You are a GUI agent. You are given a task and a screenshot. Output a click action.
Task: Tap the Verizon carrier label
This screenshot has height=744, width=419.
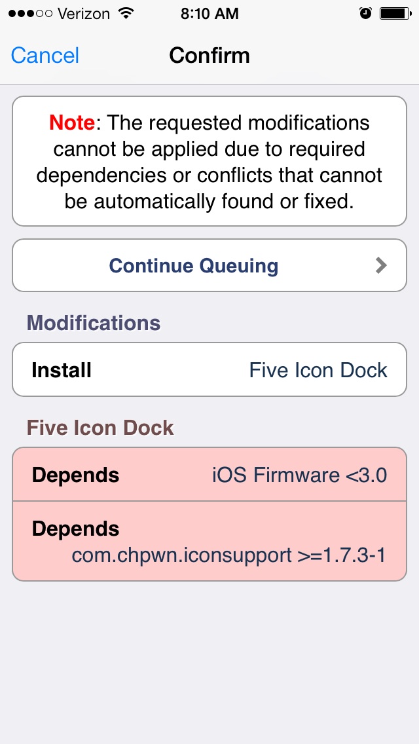pyautogui.click(x=85, y=14)
